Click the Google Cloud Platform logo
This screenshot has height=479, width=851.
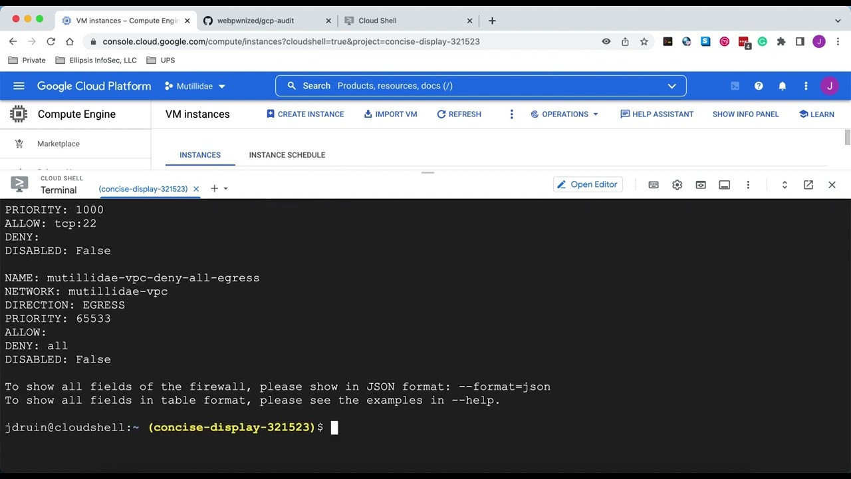[94, 86]
